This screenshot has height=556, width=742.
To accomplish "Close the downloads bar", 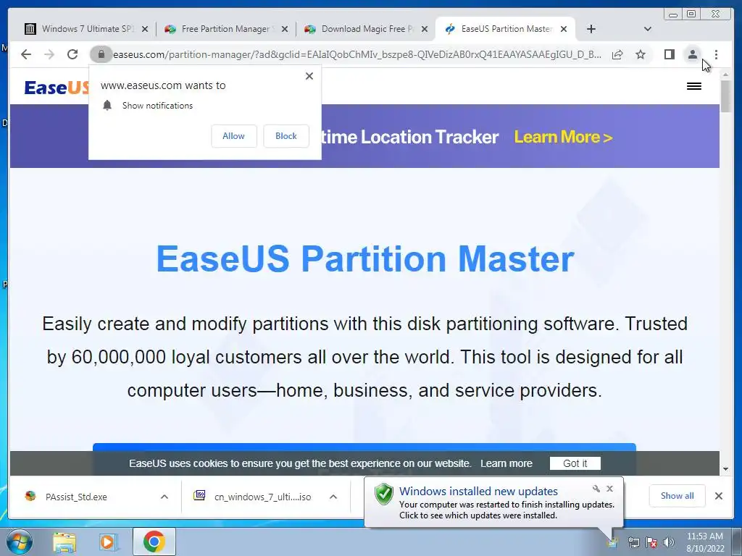I will [718, 495].
